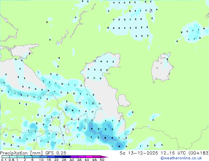
Task: Click the 'Precipitation [mm]' title text
Action: click(x=21, y=153)
